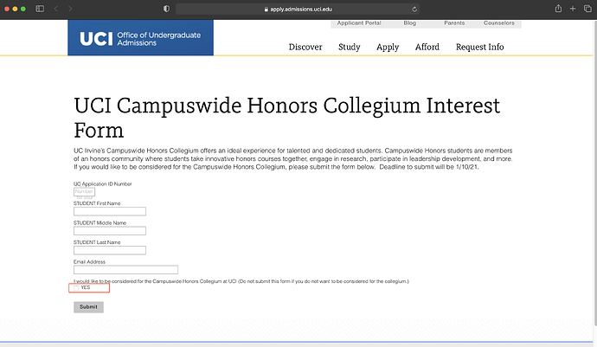
Task: Check the YES checkbox
Action: 76,288
